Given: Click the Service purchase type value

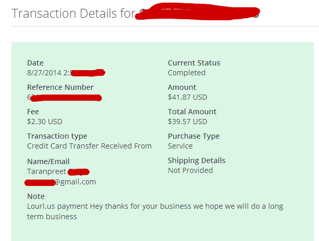Looking at the screenshot, I should click(180, 146).
